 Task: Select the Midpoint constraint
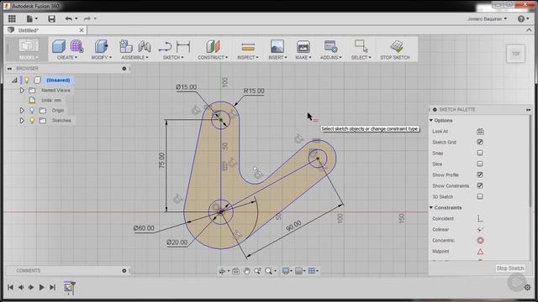(480, 252)
